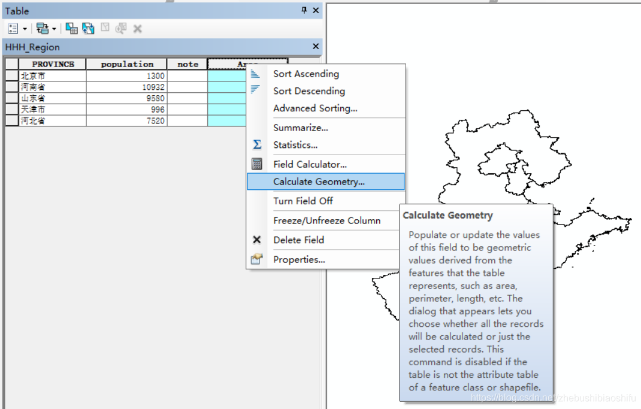The image size is (641, 409).
Task: Open the Field Calculator icon
Action: 257,163
